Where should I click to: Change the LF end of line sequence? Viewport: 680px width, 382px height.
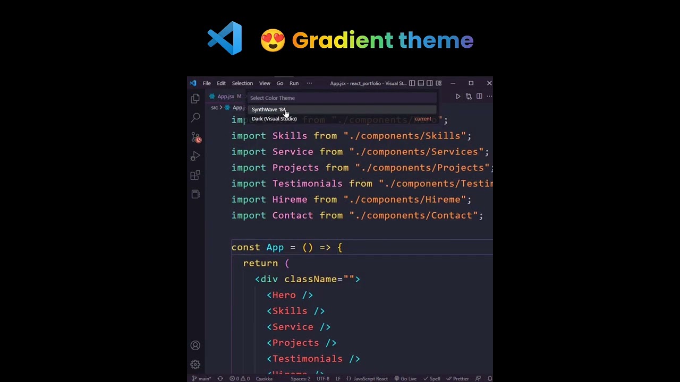pyautogui.click(x=338, y=379)
